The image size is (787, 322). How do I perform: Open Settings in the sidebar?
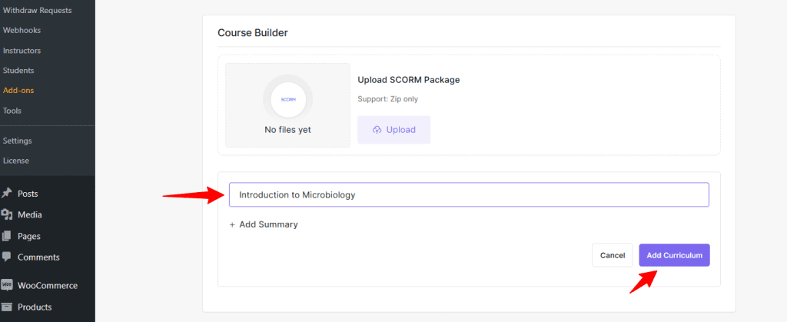coord(17,141)
